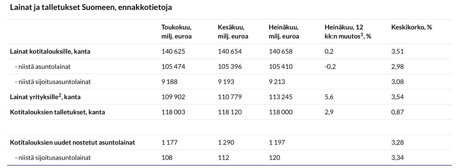Click the 12-month change value 5,6
This screenshot has width=458, height=168.
[329, 97]
